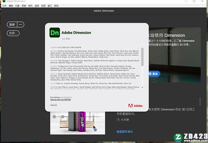Open the 文件 (File) menu
The height and width of the screenshot is (143, 208).
tap(5, 6)
